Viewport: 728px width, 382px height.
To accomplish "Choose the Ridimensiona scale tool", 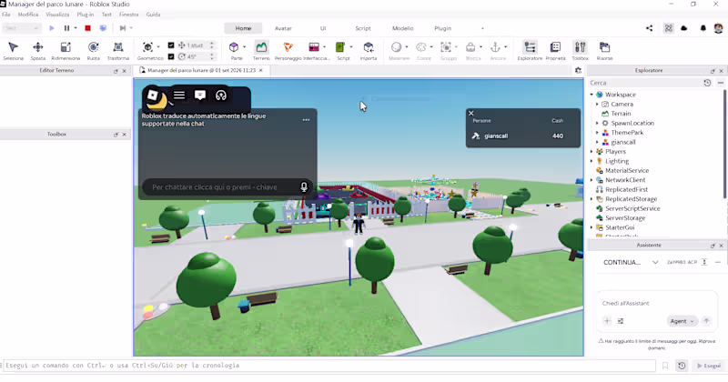I will point(66,51).
